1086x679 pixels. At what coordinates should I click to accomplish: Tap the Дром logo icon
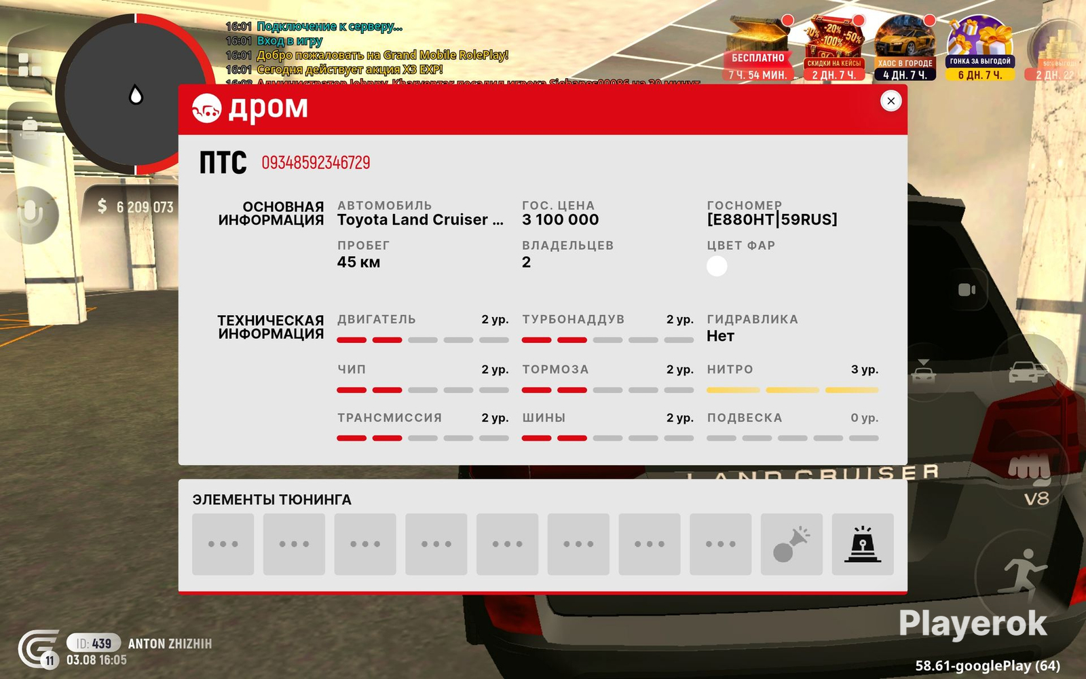click(206, 108)
